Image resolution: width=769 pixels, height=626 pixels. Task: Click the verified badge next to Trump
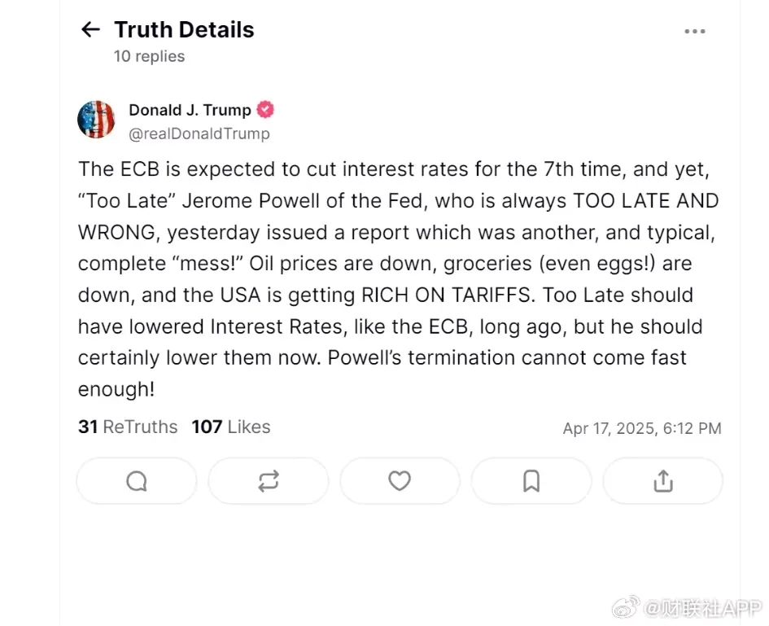tap(265, 109)
